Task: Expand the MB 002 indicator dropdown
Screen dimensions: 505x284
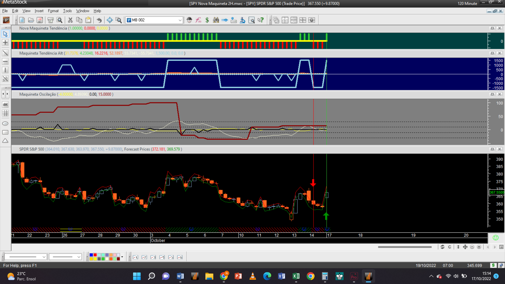Action: click(x=180, y=20)
